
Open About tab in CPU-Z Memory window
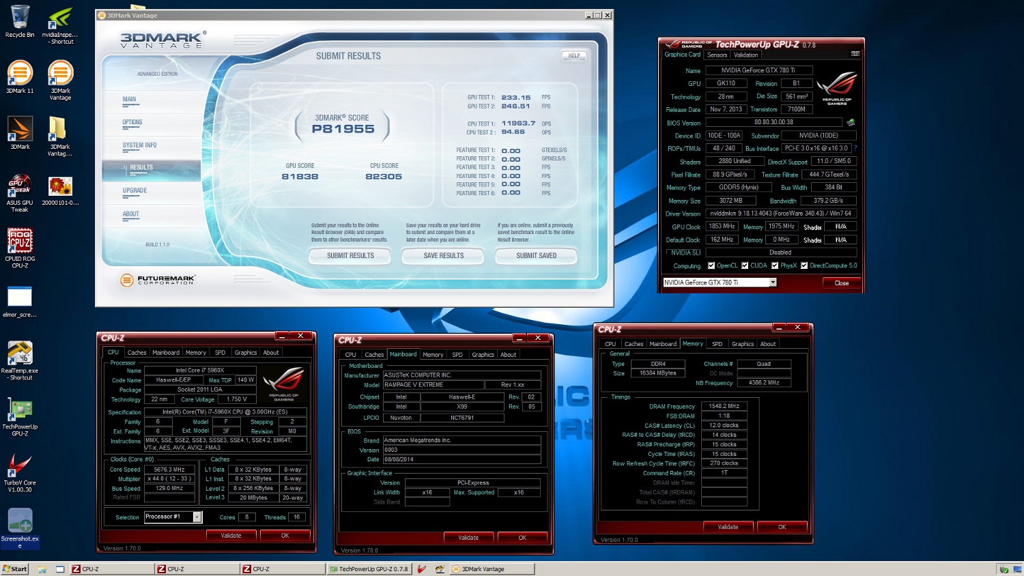pos(768,344)
